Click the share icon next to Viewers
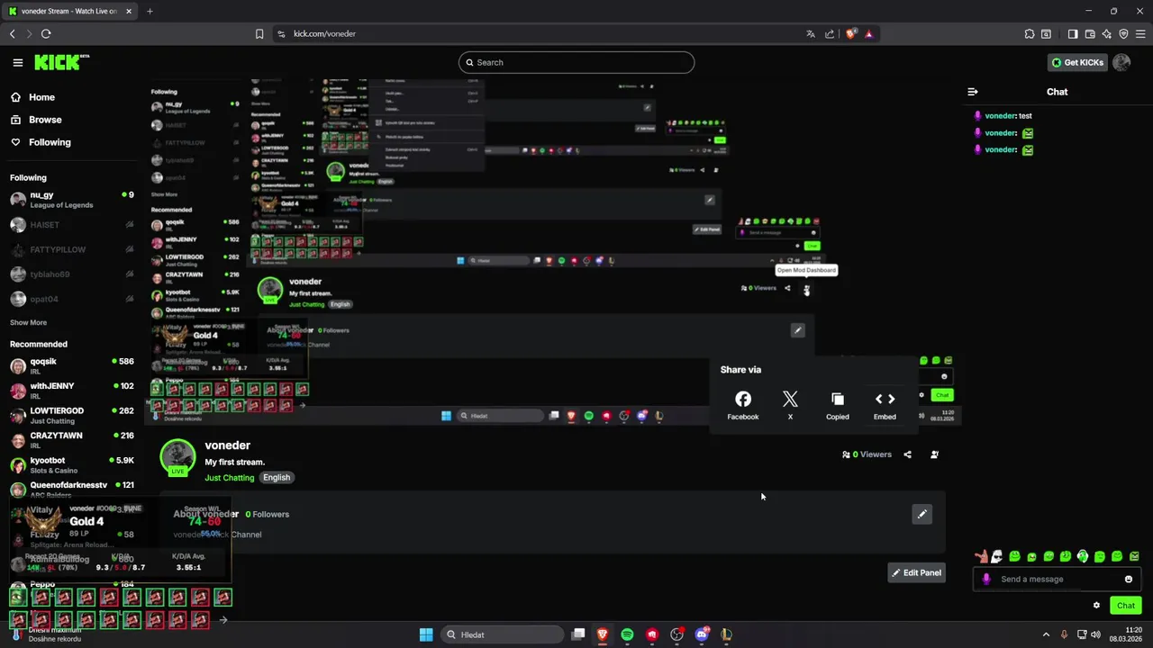Screen dimensions: 1153x648 coord(907,454)
